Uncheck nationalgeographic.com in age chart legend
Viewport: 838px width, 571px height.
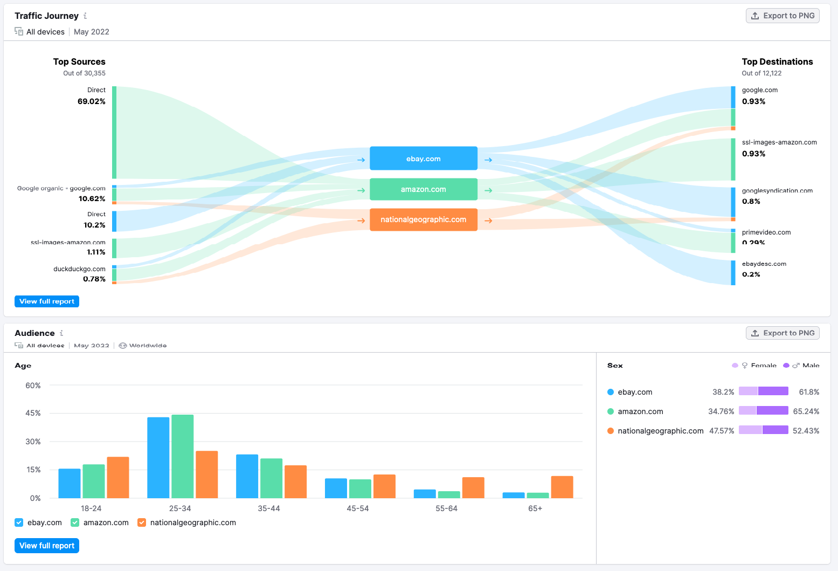point(142,522)
